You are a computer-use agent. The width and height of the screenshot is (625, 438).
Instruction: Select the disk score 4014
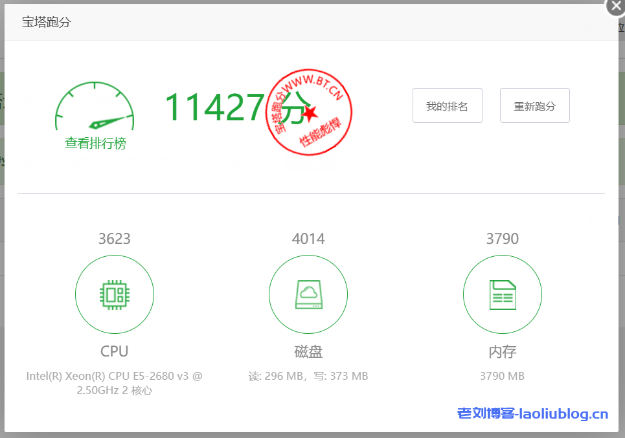(x=308, y=239)
